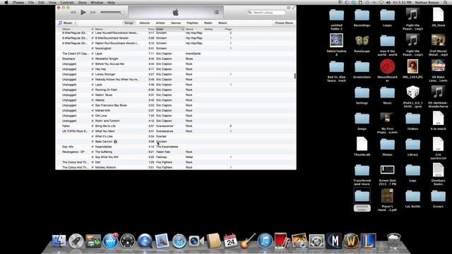Open the volume menu bar icon
Screen dimensions: 452x254
tap(388, 2)
